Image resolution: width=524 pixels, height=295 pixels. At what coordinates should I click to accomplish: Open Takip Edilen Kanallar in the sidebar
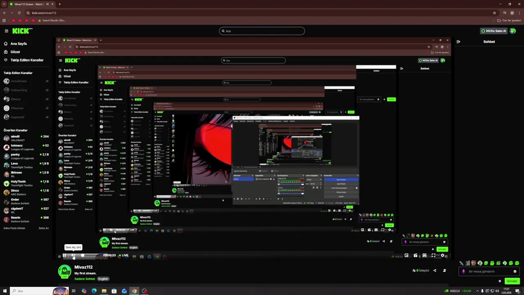[27, 60]
